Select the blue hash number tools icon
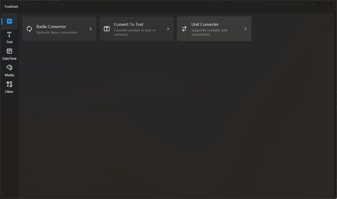 point(9,21)
